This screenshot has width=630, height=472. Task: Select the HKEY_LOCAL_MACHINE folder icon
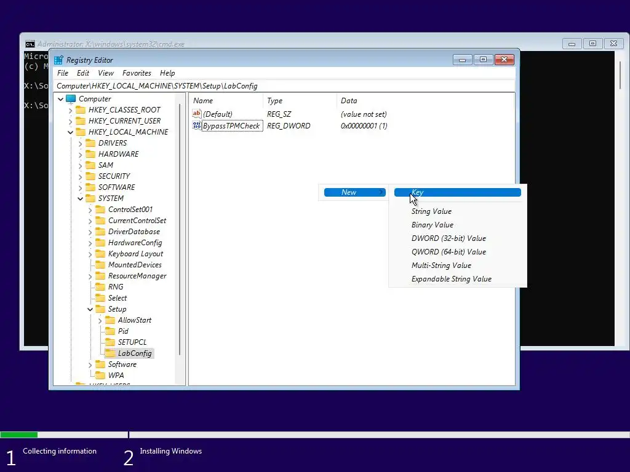pos(81,132)
